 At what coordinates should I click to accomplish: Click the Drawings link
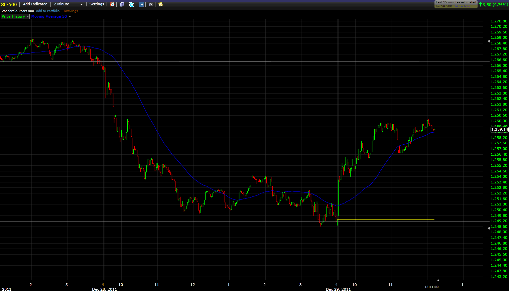point(71,11)
